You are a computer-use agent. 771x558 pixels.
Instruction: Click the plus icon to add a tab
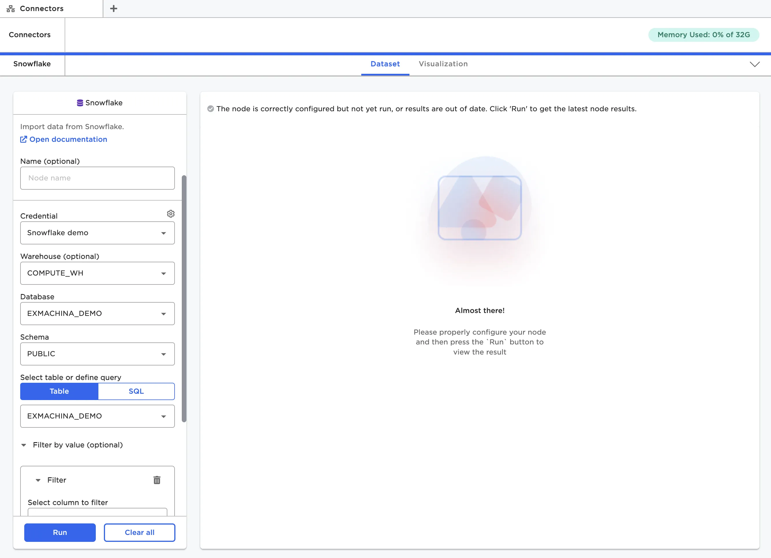tap(113, 8)
